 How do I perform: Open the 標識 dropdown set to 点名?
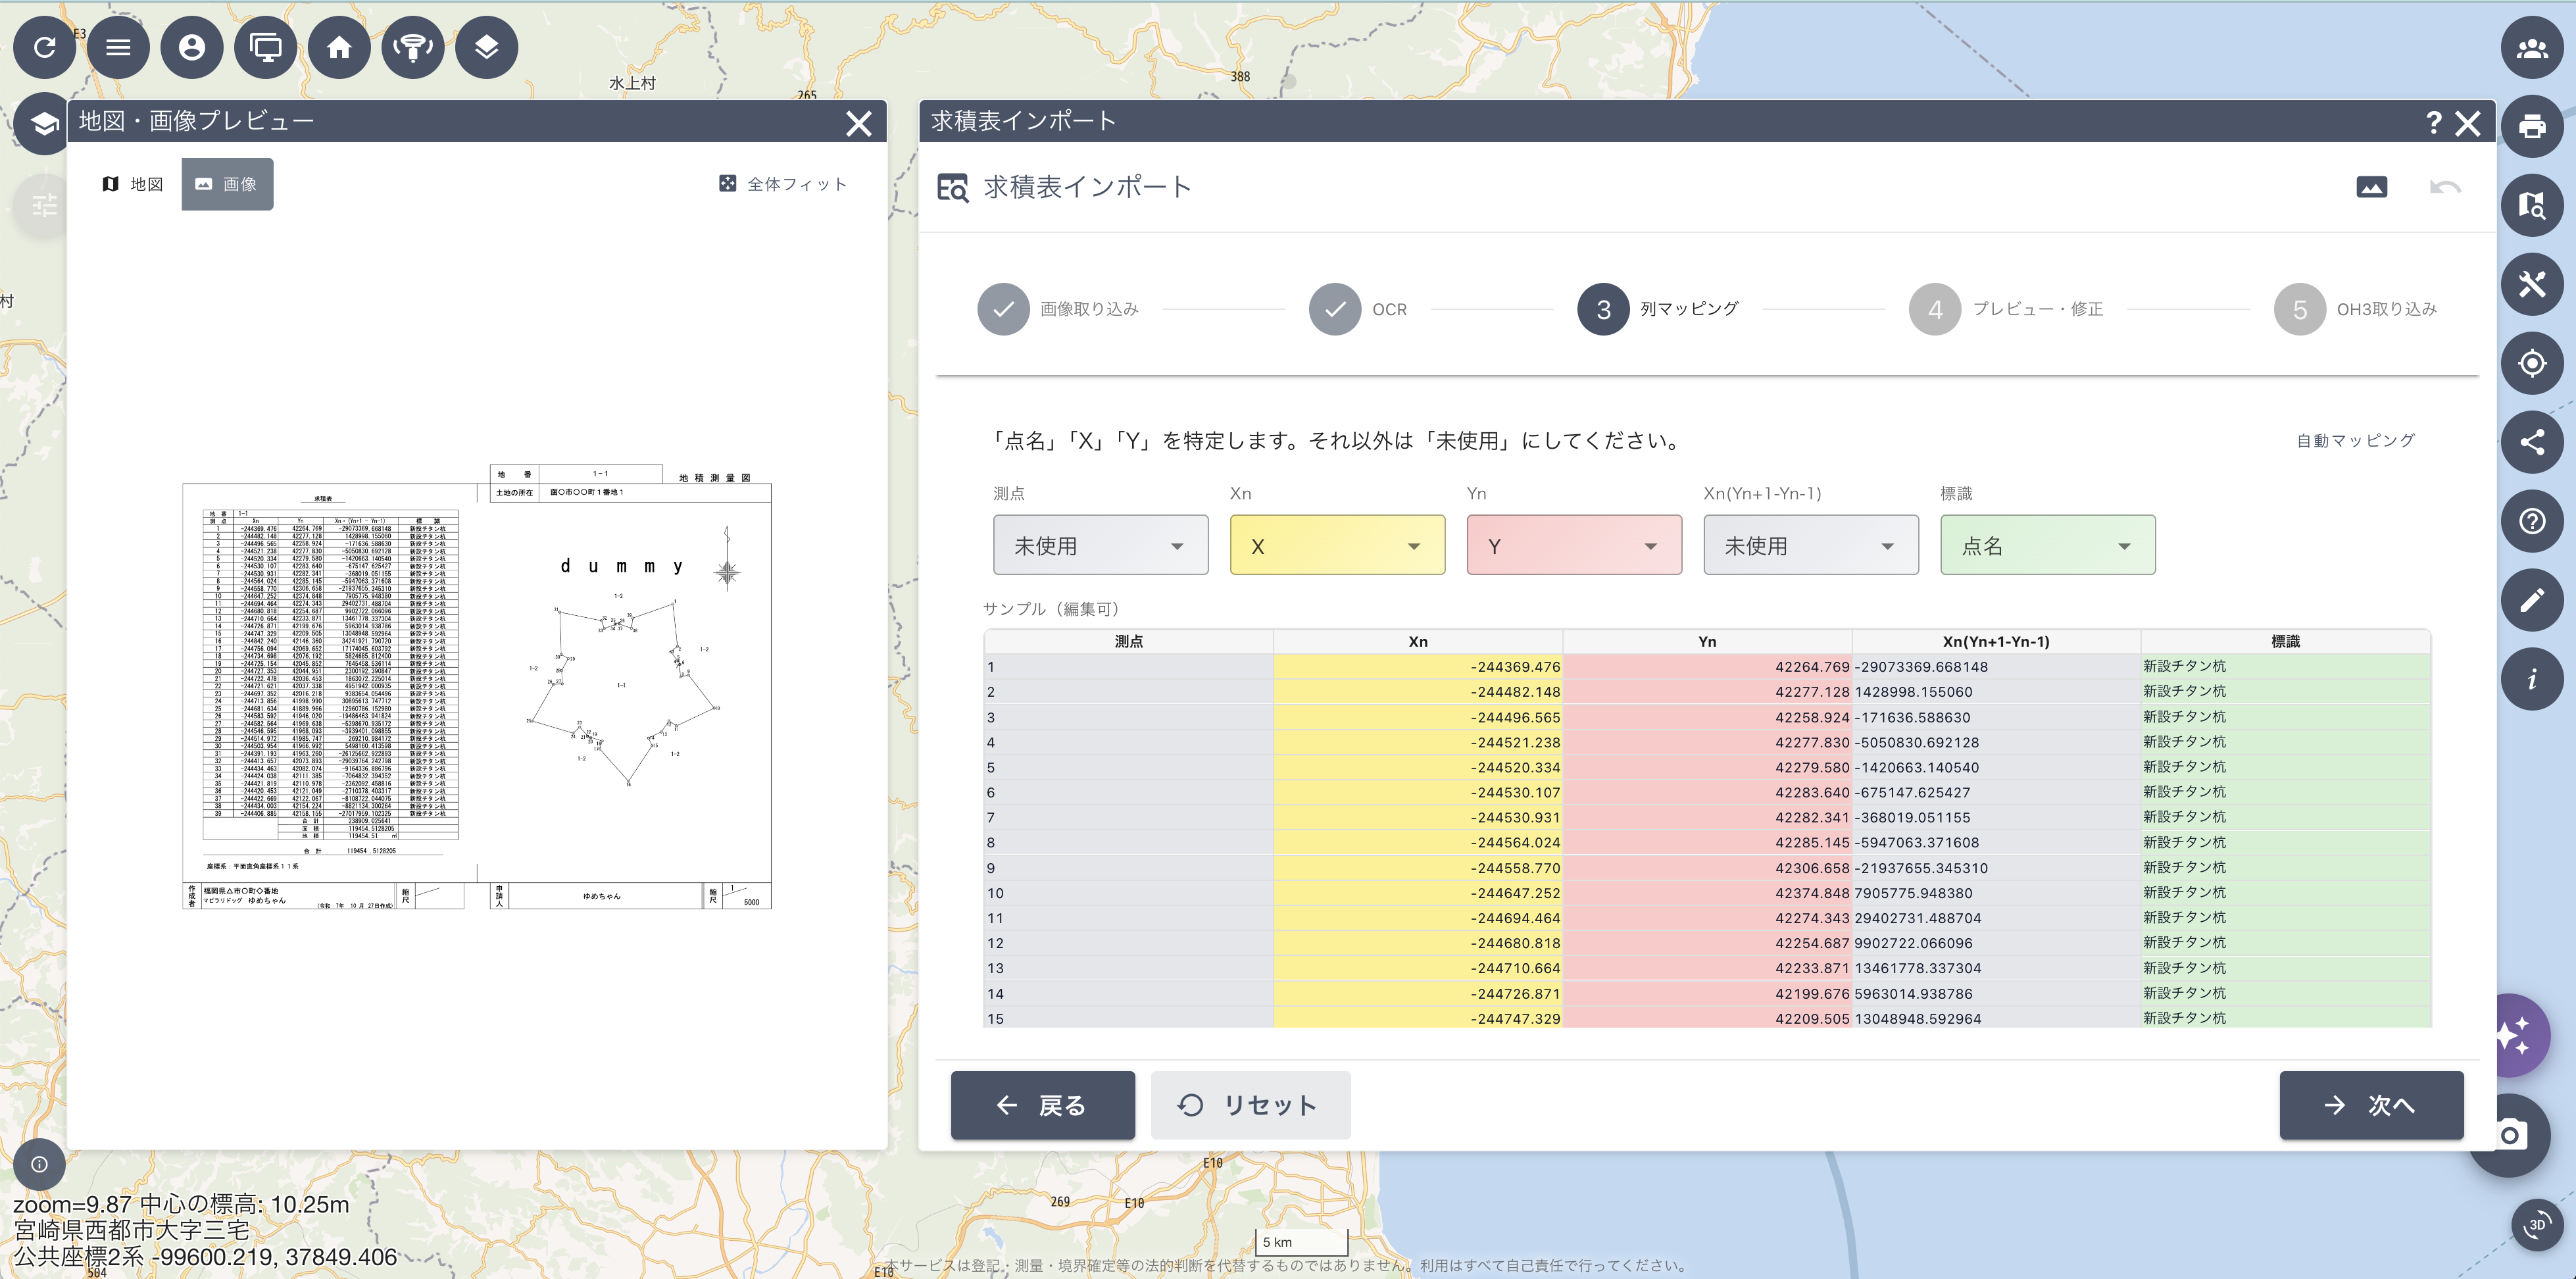pos(2046,545)
